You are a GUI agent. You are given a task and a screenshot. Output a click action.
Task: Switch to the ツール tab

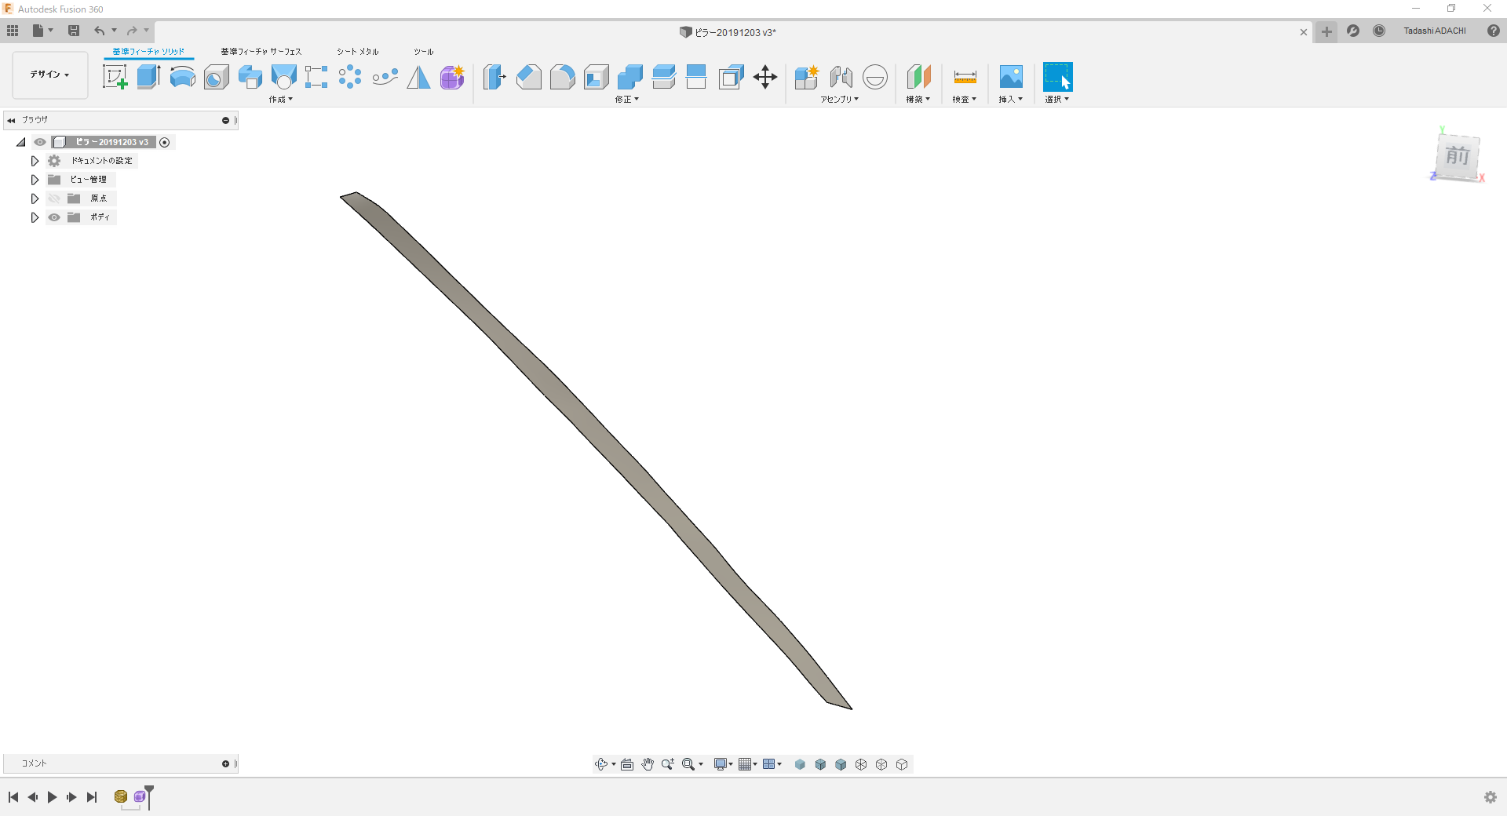tap(424, 52)
